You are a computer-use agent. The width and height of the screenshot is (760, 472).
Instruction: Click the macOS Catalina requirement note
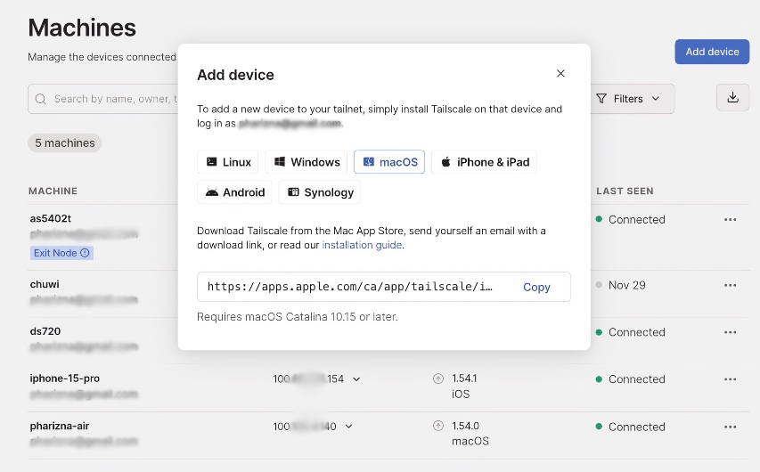coord(297,317)
